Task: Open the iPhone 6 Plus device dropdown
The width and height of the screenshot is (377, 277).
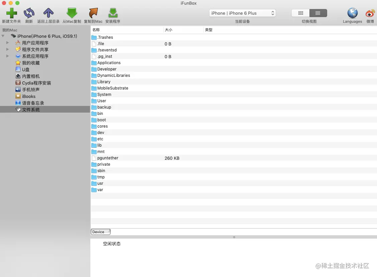Action: 242,13
